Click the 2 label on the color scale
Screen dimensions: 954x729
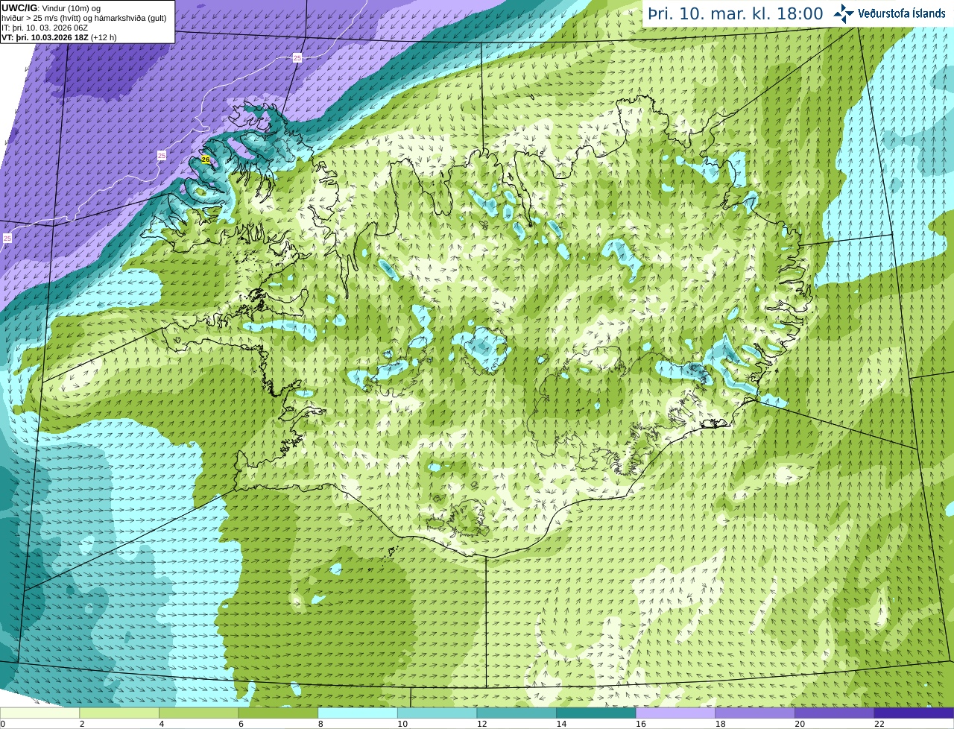82,724
